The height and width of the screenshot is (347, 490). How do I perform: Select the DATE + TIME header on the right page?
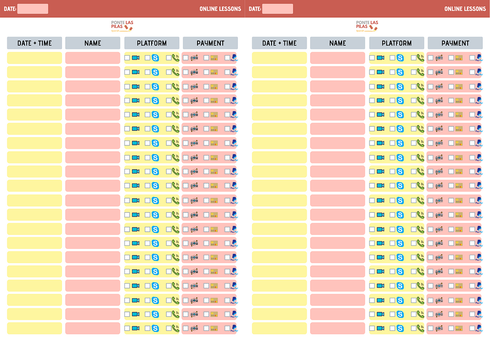pos(279,43)
